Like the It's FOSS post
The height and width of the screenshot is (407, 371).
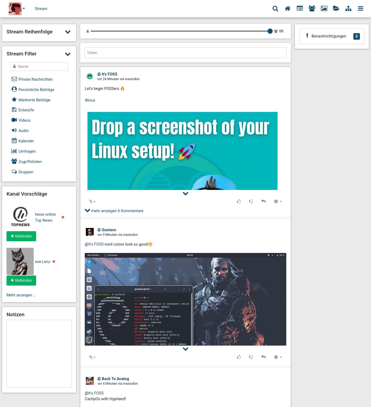[239, 201]
